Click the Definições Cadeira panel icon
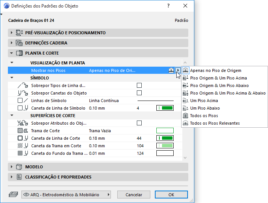This screenshot has width=268, height=203. pyautogui.click(x=19, y=43)
